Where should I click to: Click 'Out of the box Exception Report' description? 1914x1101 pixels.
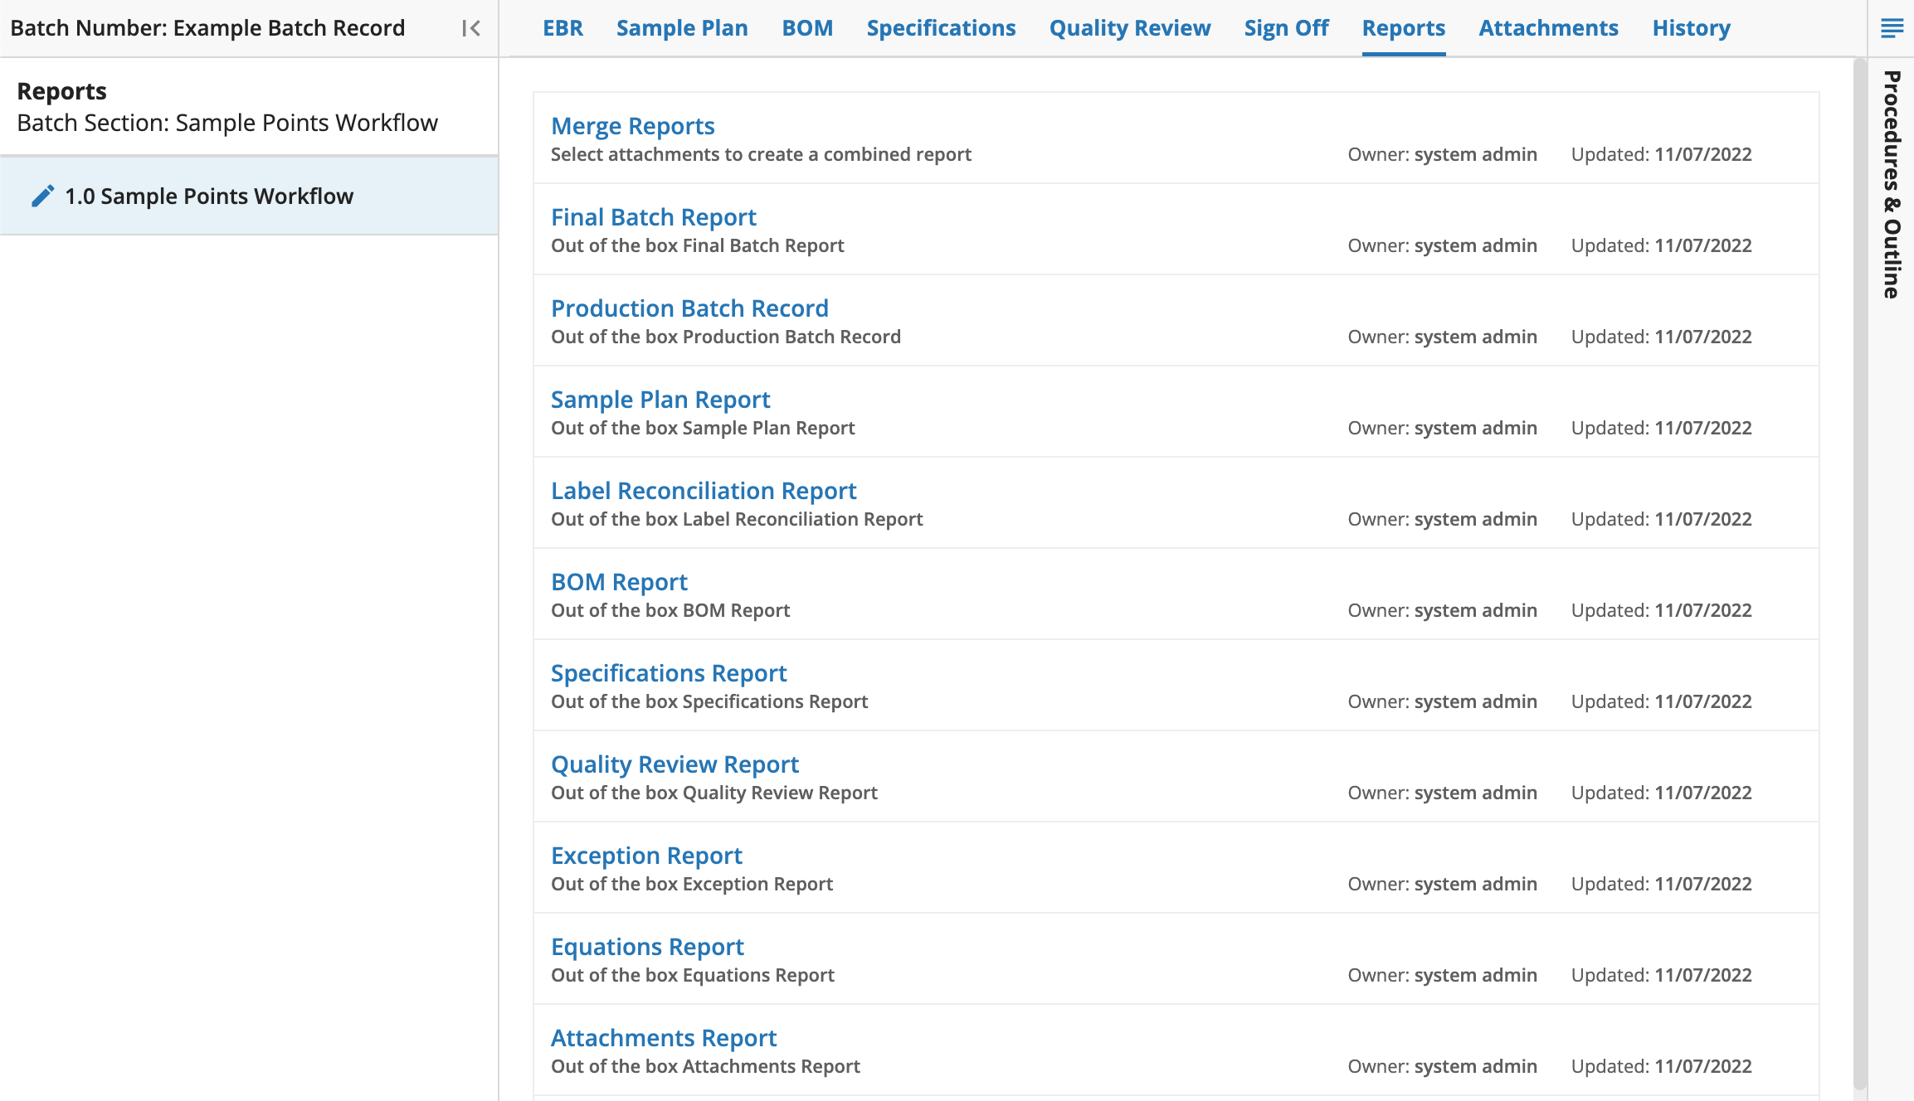692,884
